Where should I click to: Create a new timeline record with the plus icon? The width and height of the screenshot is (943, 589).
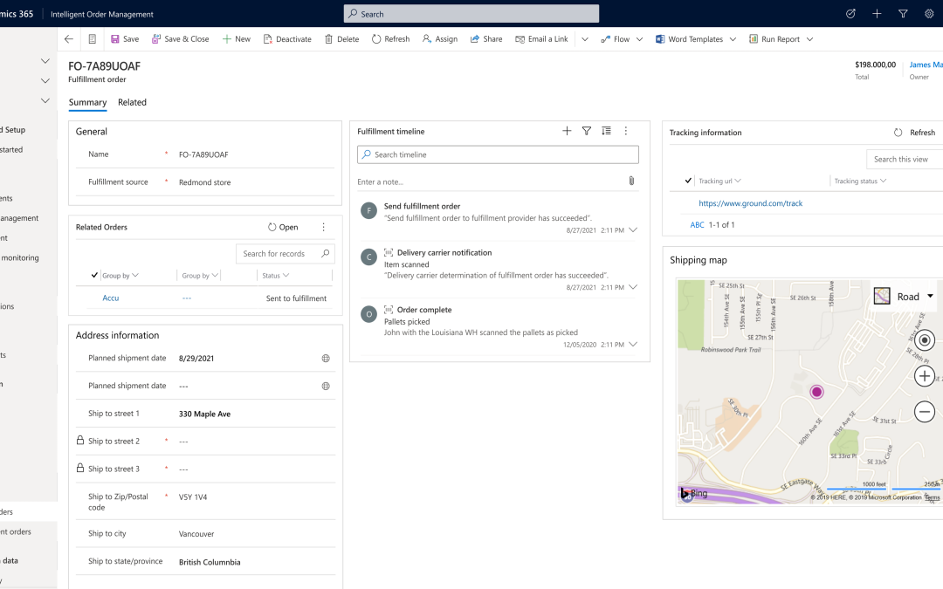coord(567,131)
